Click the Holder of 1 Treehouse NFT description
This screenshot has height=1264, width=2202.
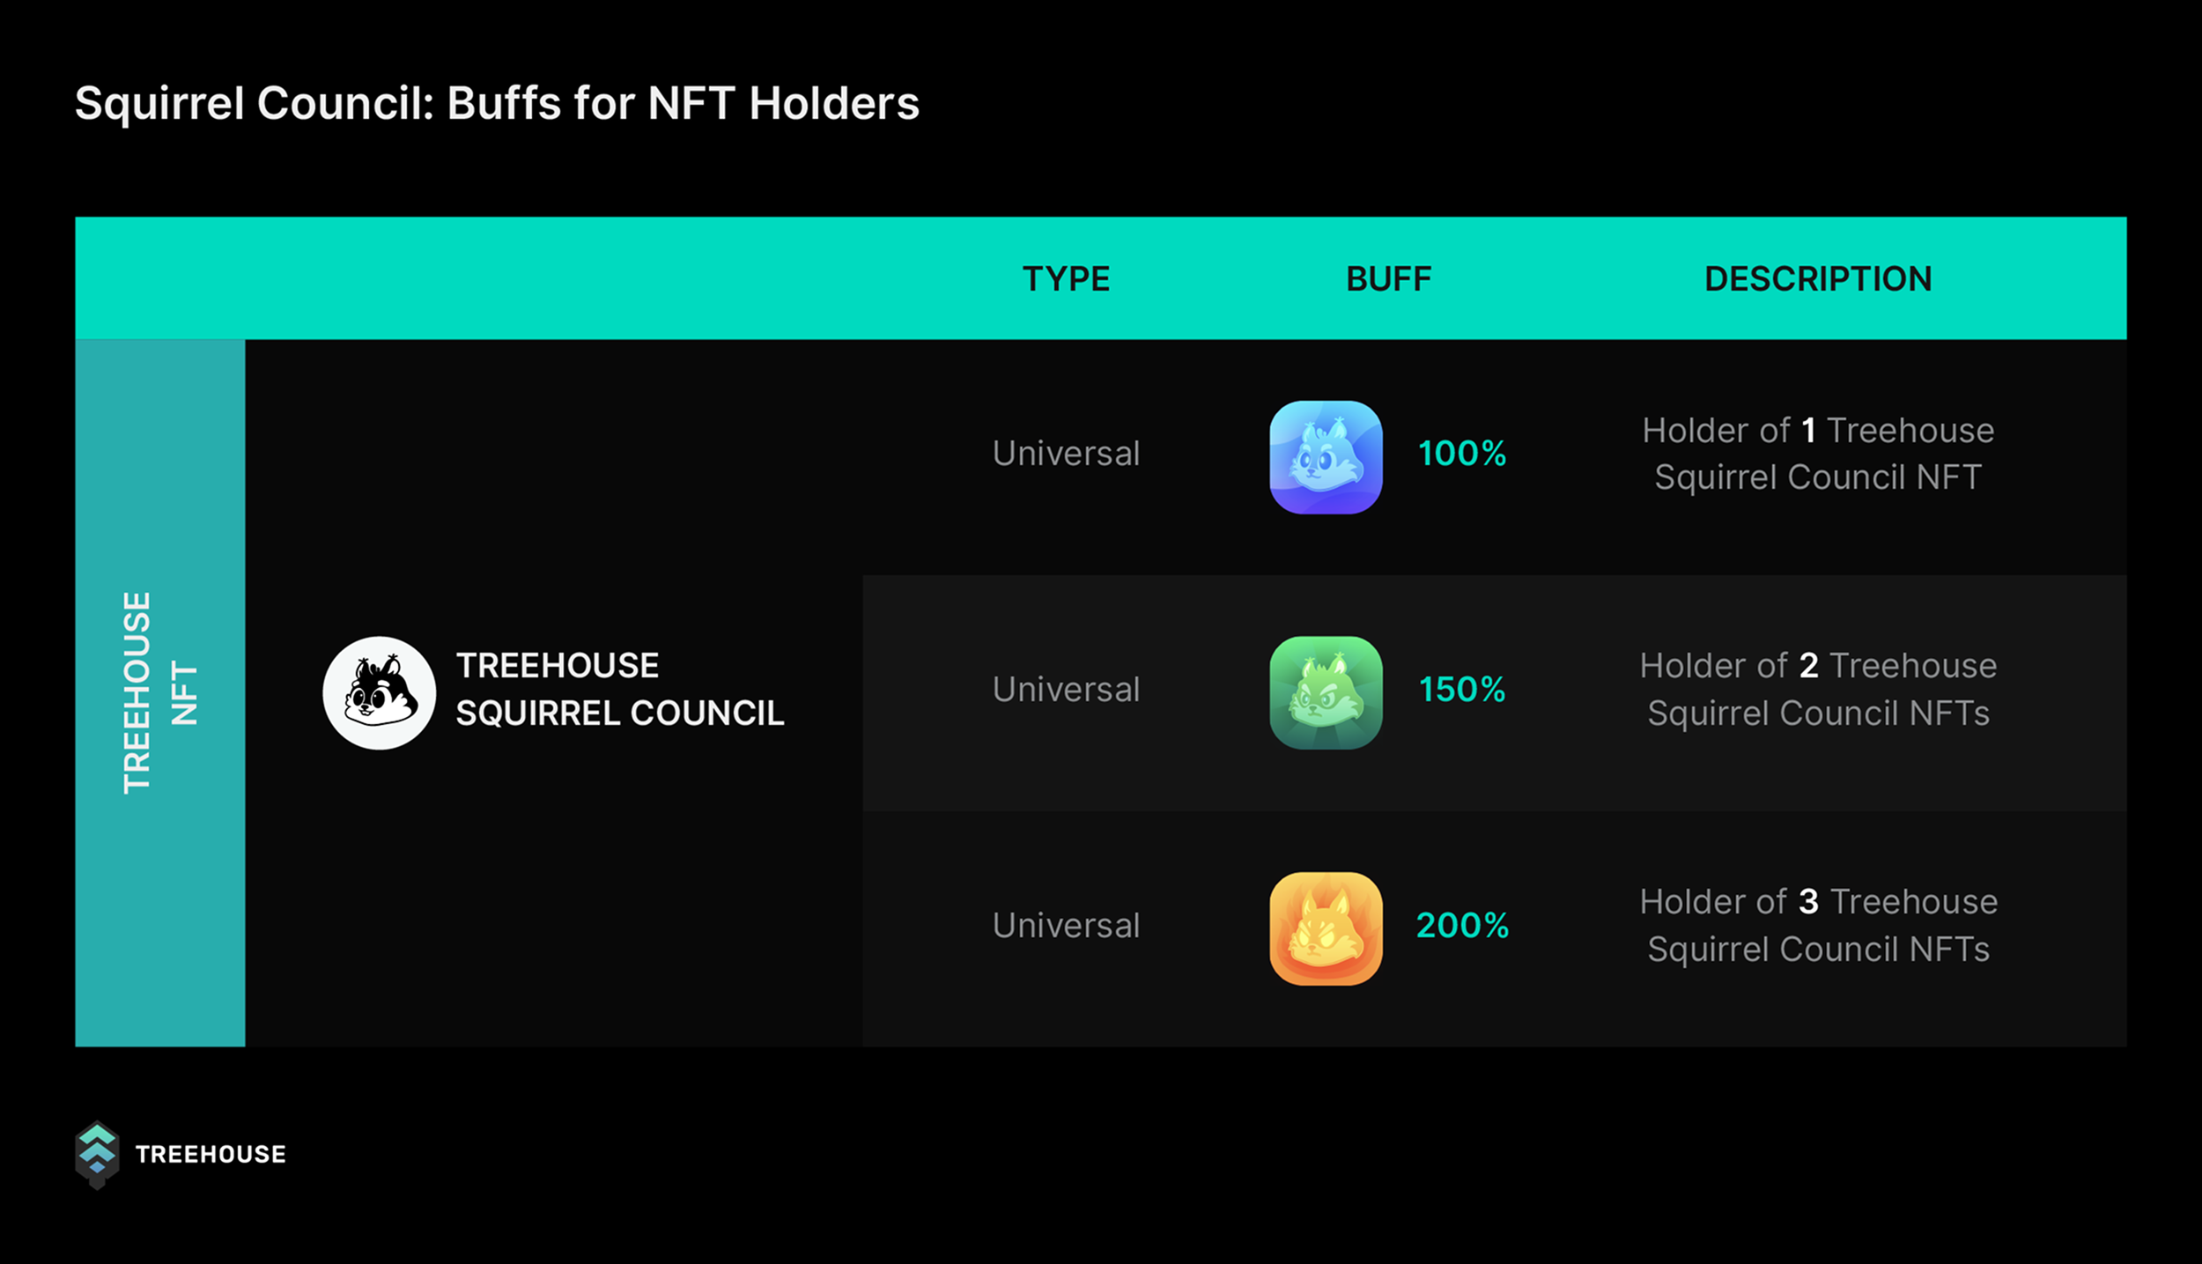click(x=1818, y=454)
